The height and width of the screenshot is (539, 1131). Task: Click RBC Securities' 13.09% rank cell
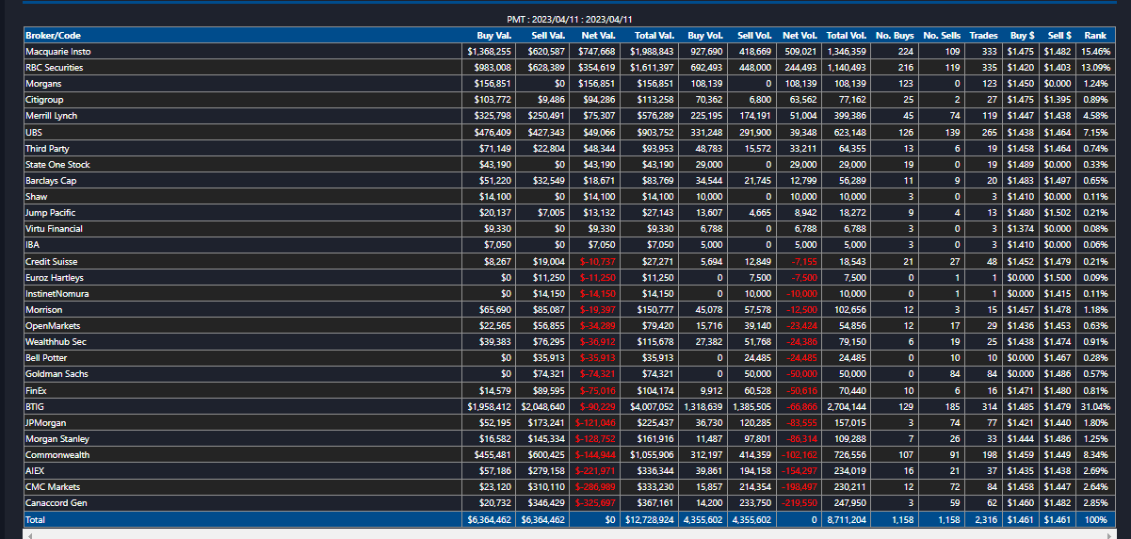(x=1096, y=68)
